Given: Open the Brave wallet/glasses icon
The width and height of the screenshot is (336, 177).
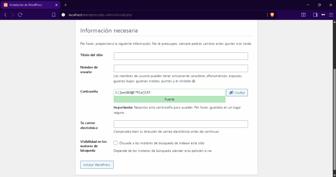Looking at the screenshot, I should pos(323,15).
